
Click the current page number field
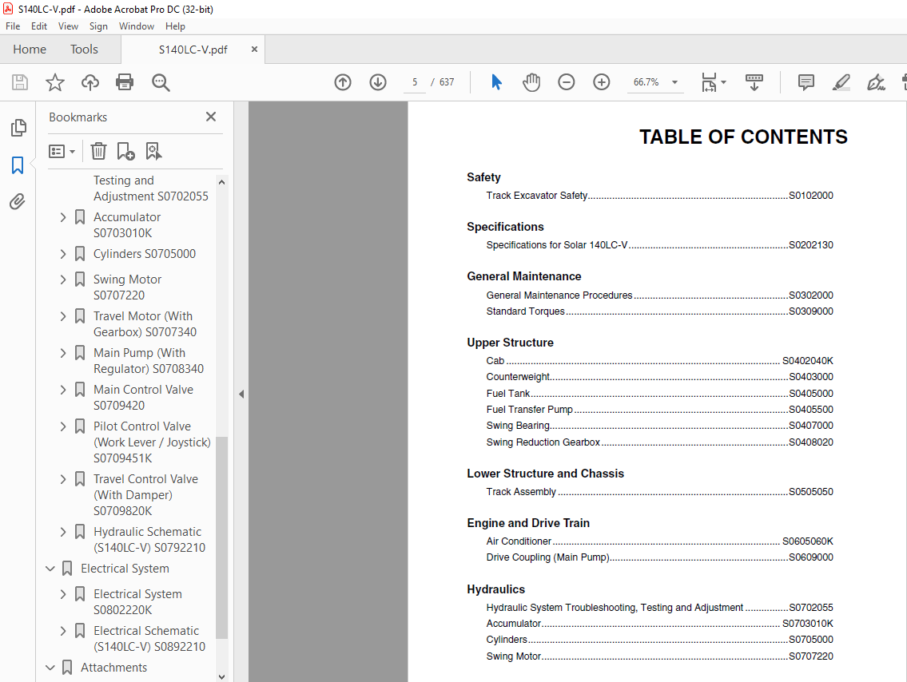tap(415, 82)
